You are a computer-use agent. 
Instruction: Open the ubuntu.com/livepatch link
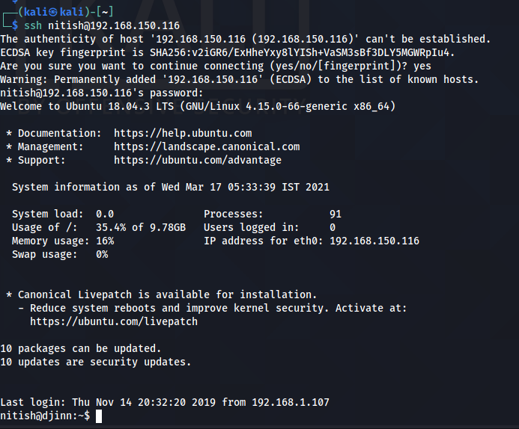(114, 321)
